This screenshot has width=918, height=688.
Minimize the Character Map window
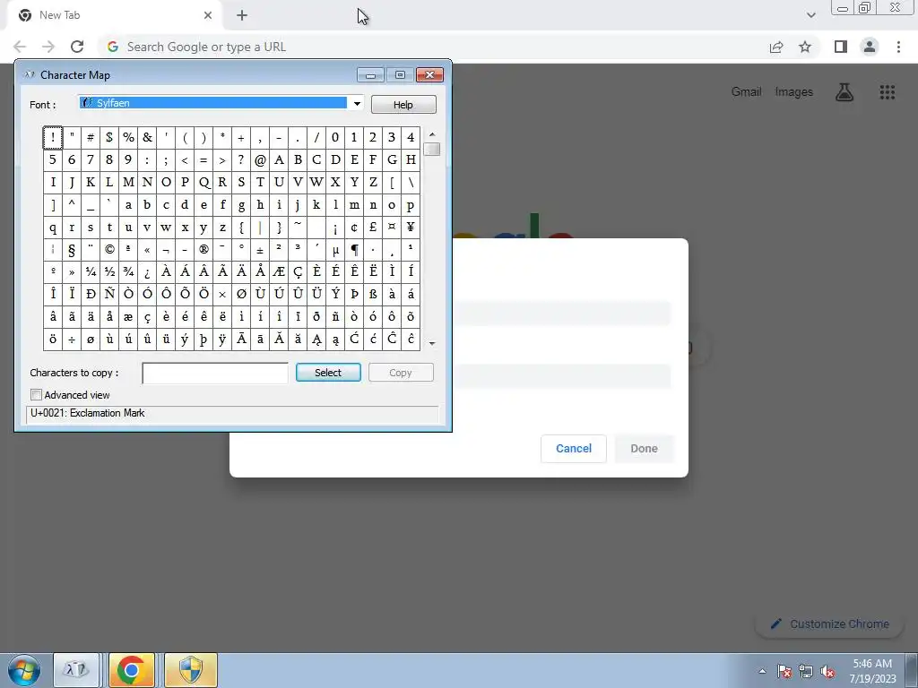[x=370, y=75]
